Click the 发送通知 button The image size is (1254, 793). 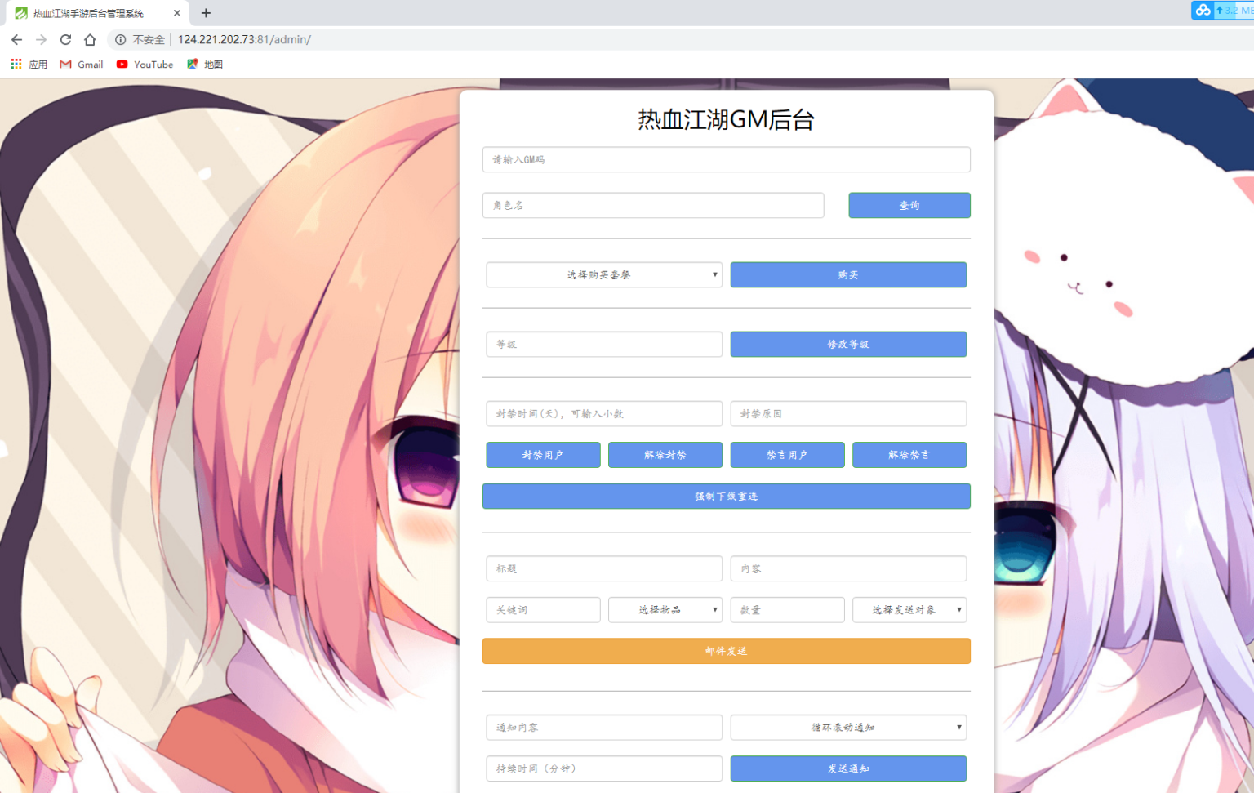[848, 768]
